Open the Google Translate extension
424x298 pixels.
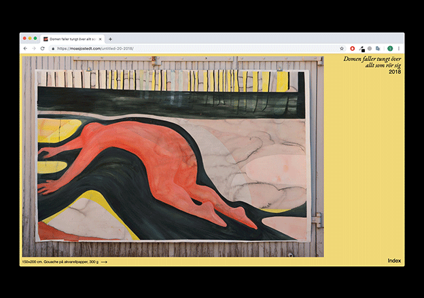pos(378,48)
